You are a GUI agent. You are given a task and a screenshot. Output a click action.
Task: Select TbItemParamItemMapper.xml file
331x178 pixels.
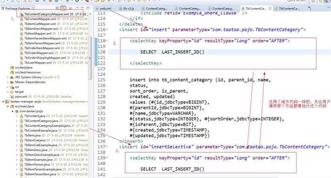(45, 38)
